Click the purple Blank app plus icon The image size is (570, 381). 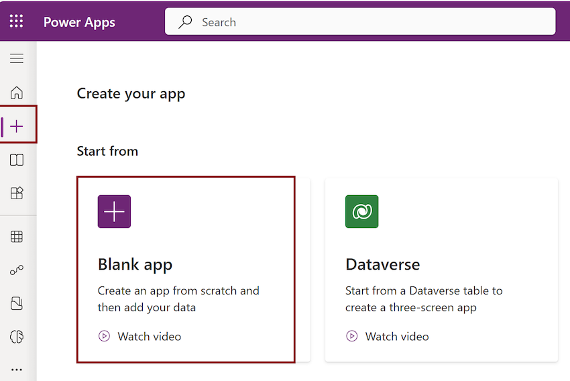click(114, 211)
